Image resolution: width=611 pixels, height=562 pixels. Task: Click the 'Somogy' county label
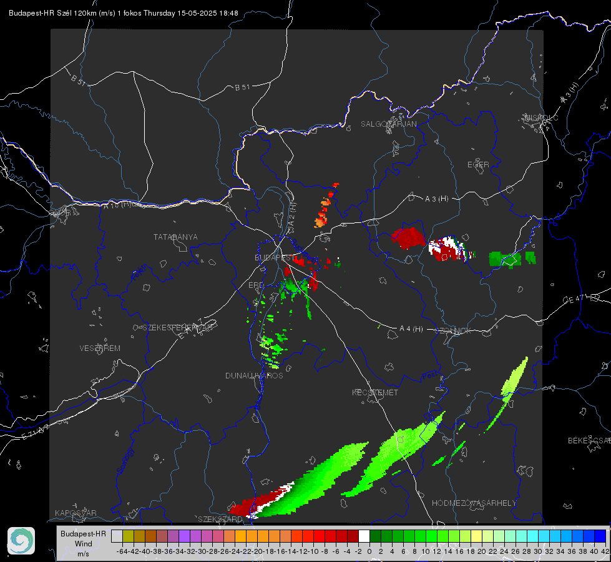[125, 461]
